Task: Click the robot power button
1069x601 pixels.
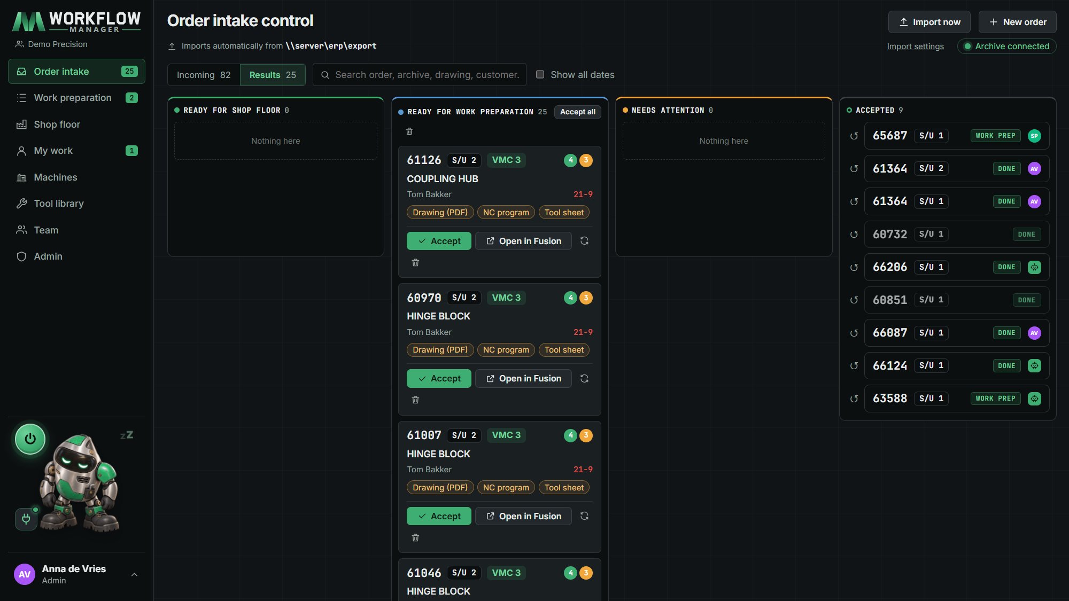Action: coord(30,439)
